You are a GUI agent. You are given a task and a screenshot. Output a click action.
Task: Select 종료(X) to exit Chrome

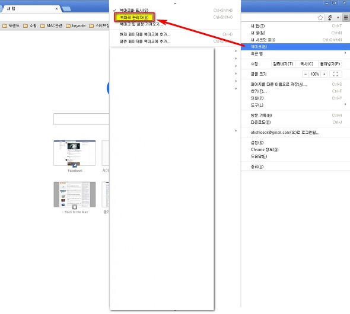click(295, 166)
